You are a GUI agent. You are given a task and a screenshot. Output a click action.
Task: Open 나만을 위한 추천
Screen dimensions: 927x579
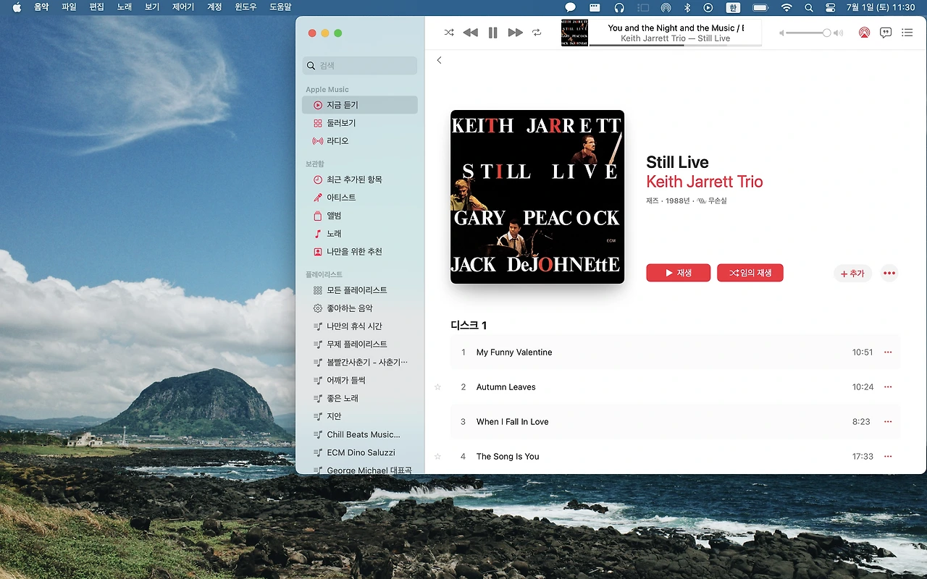click(360, 252)
